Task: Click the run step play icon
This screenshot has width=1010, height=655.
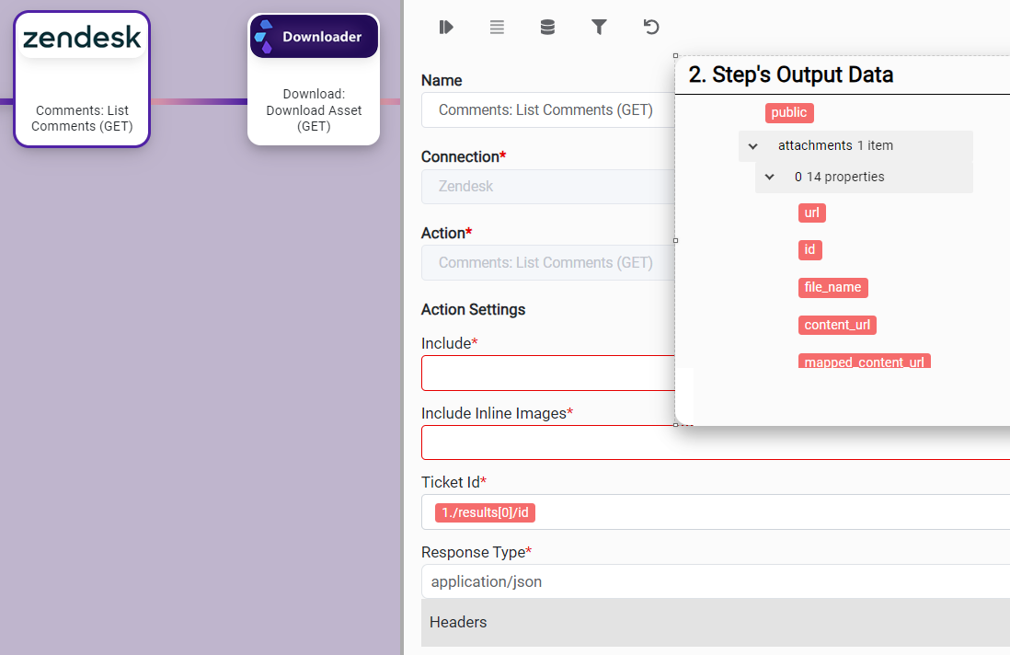Action: pos(446,28)
